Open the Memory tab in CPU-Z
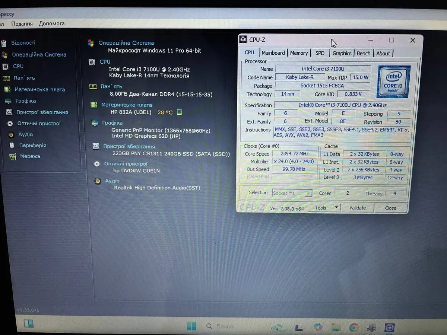 [x=299, y=53]
